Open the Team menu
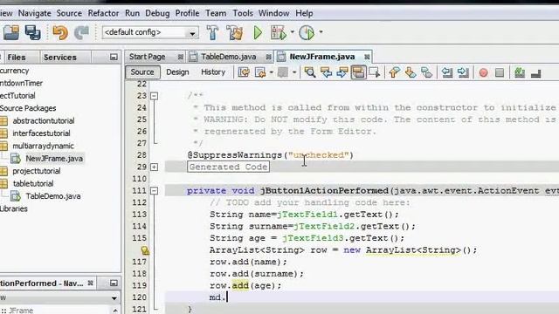The height and width of the screenshot is (314, 559). (x=216, y=14)
